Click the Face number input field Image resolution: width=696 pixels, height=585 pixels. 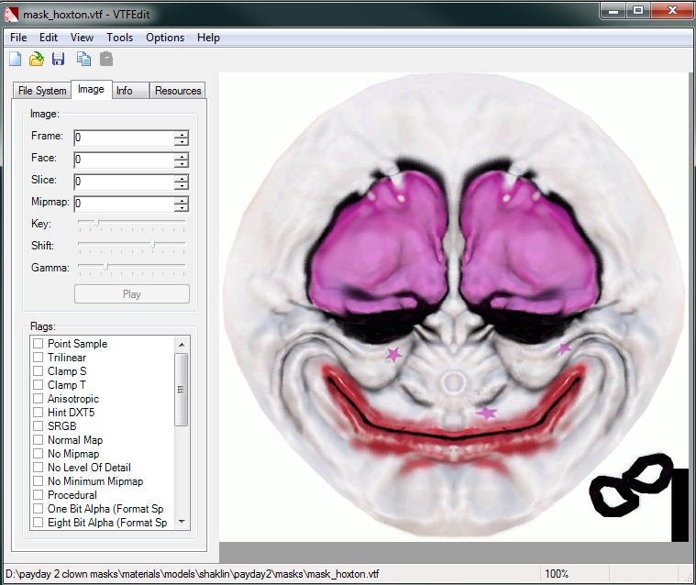[125, 160]
